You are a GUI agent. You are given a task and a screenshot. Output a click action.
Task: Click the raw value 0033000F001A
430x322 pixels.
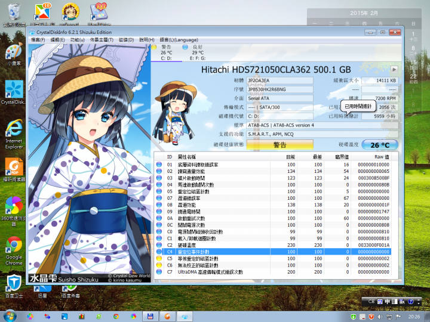[x=373, y=245]
